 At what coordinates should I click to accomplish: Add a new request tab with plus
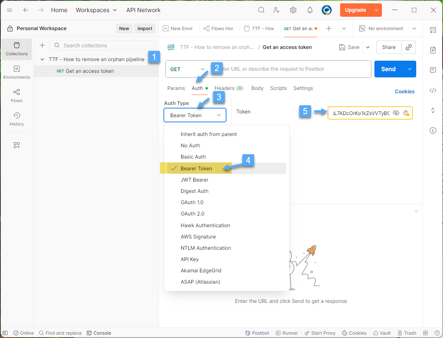click(x=328, y=28)
